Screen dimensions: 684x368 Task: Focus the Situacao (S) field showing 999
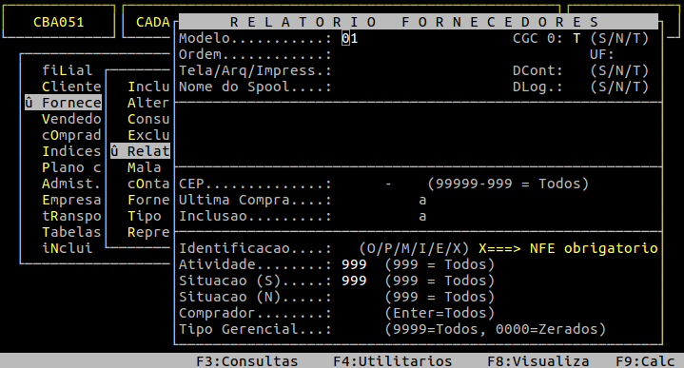354,281
